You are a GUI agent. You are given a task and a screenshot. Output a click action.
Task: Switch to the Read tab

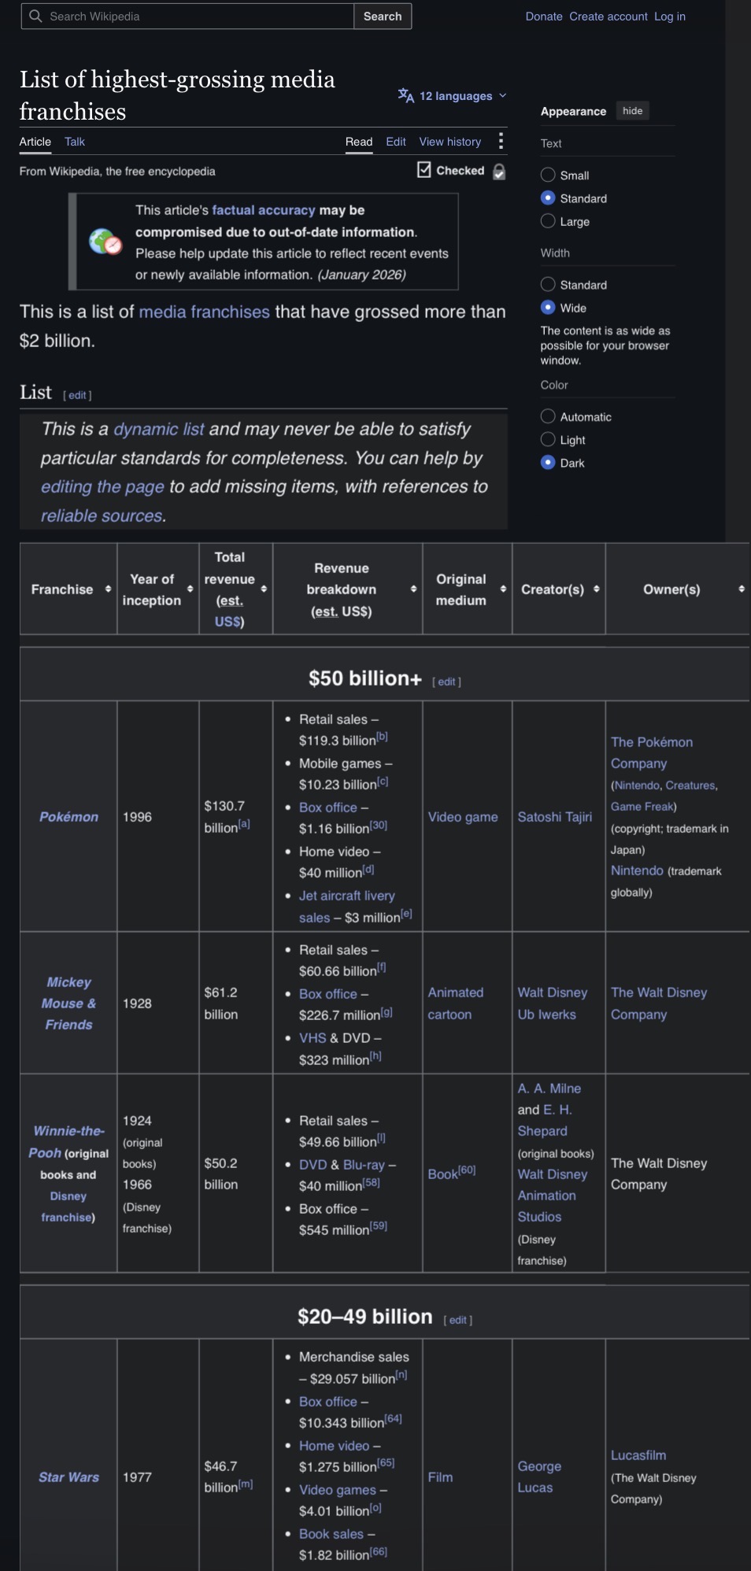[x=359, y=142]
